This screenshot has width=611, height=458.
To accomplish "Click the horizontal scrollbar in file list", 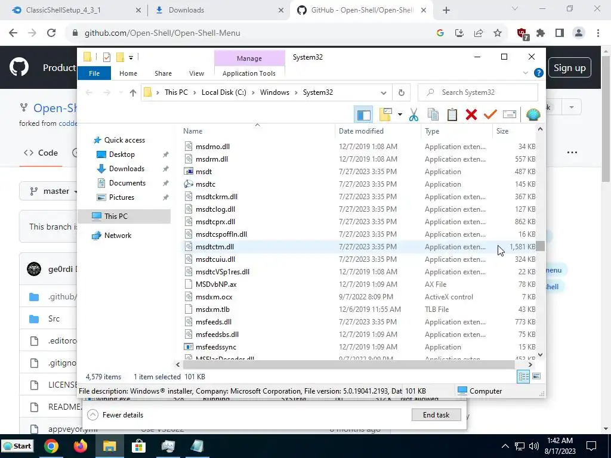I will coord(348,364).
